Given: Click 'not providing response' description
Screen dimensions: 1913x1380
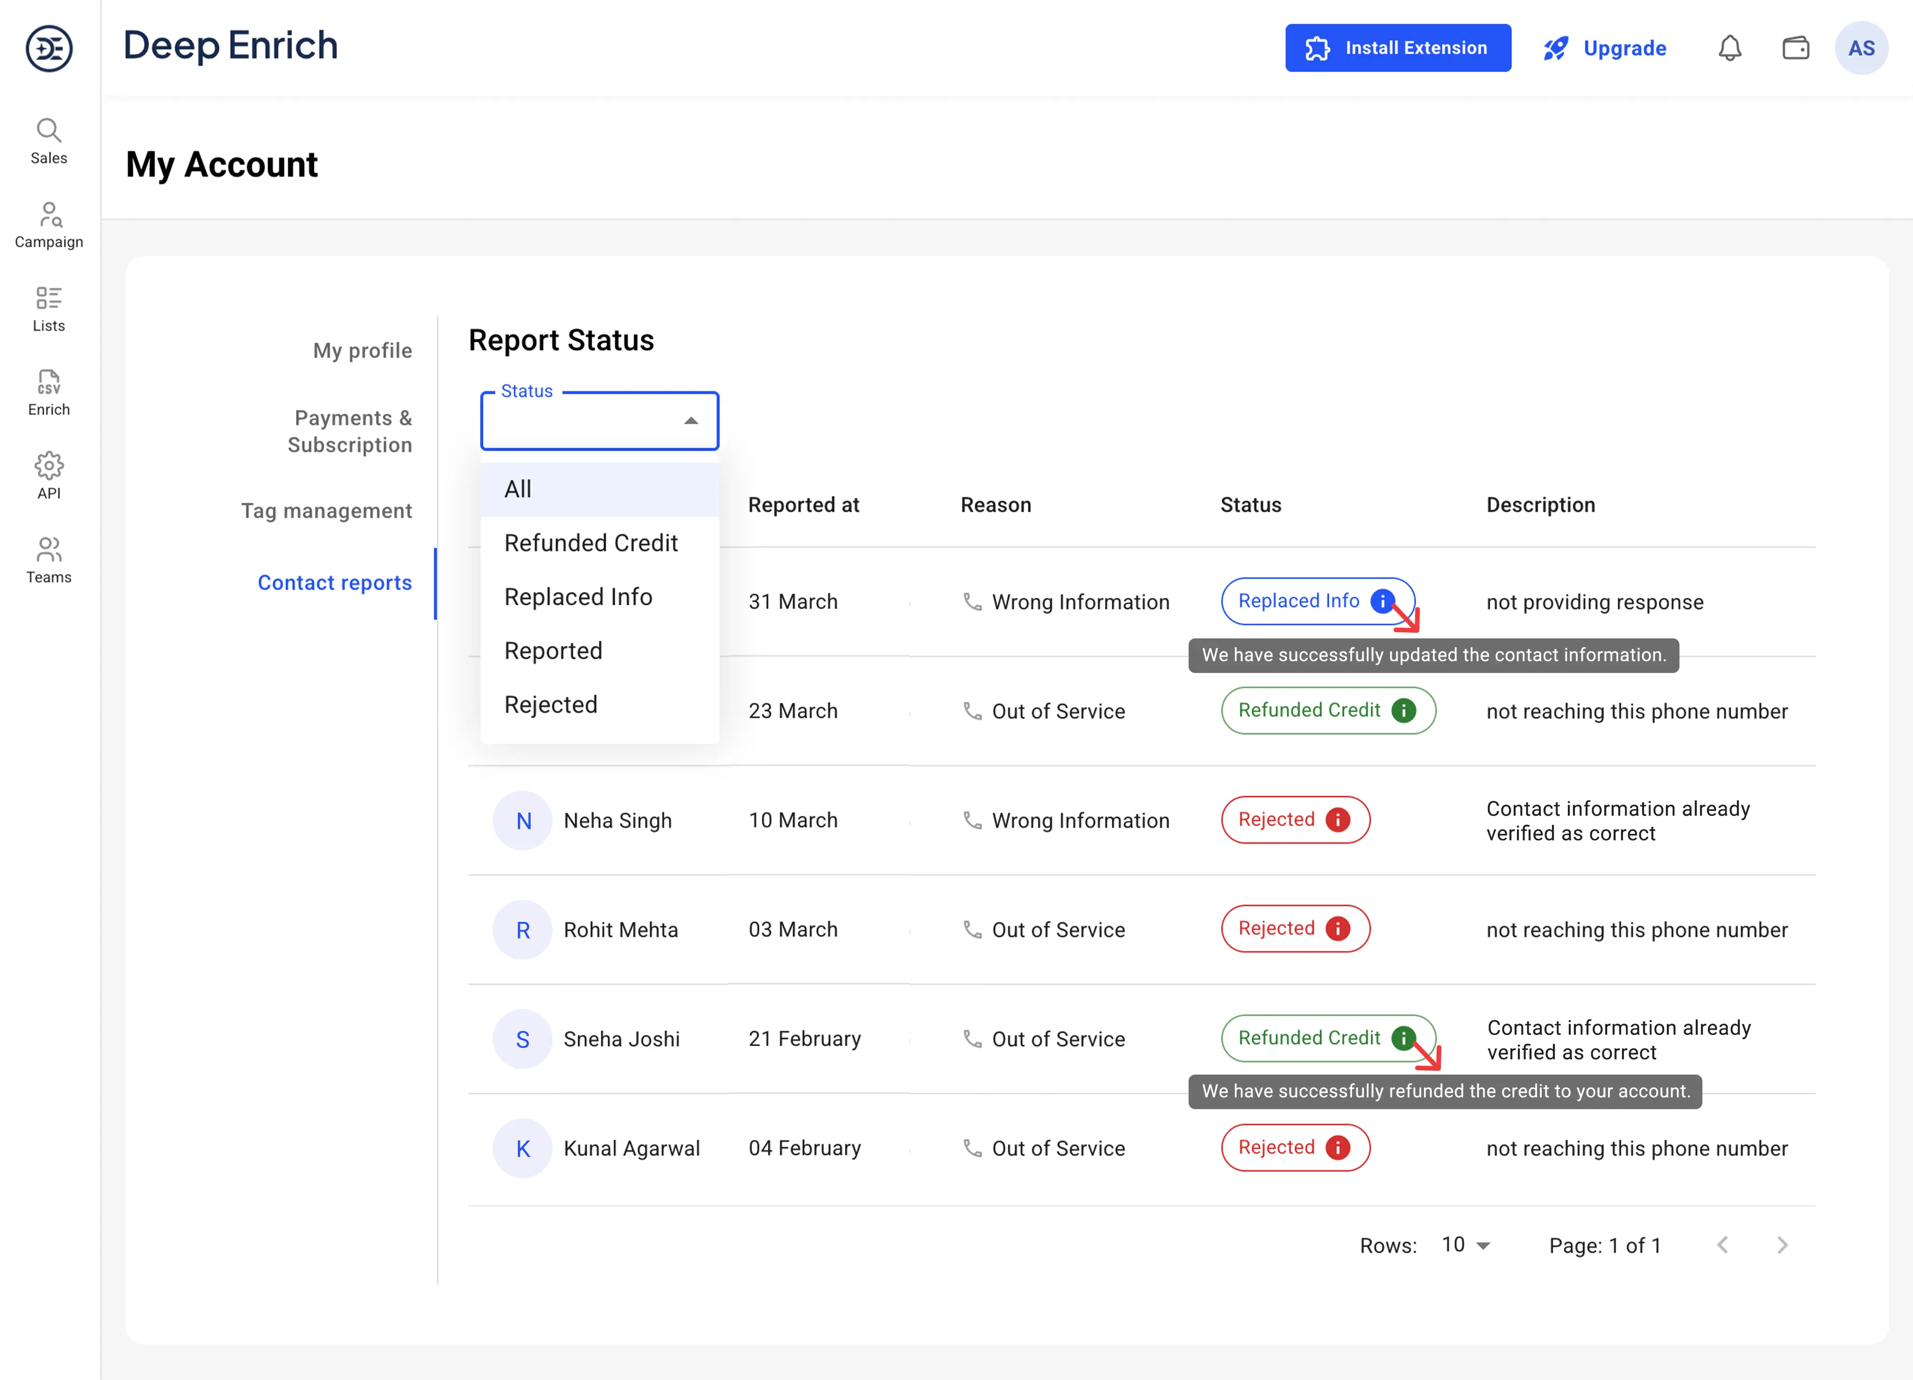Looking at the screenshot, I should [1595, 602].
